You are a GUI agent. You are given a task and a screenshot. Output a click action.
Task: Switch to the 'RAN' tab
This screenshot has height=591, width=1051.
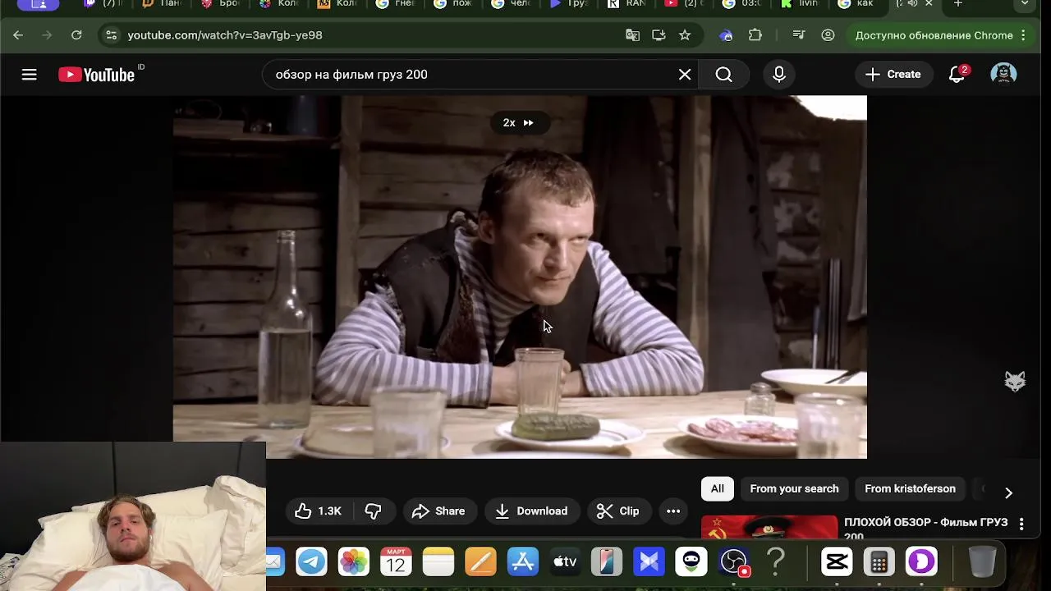(628, 4)
